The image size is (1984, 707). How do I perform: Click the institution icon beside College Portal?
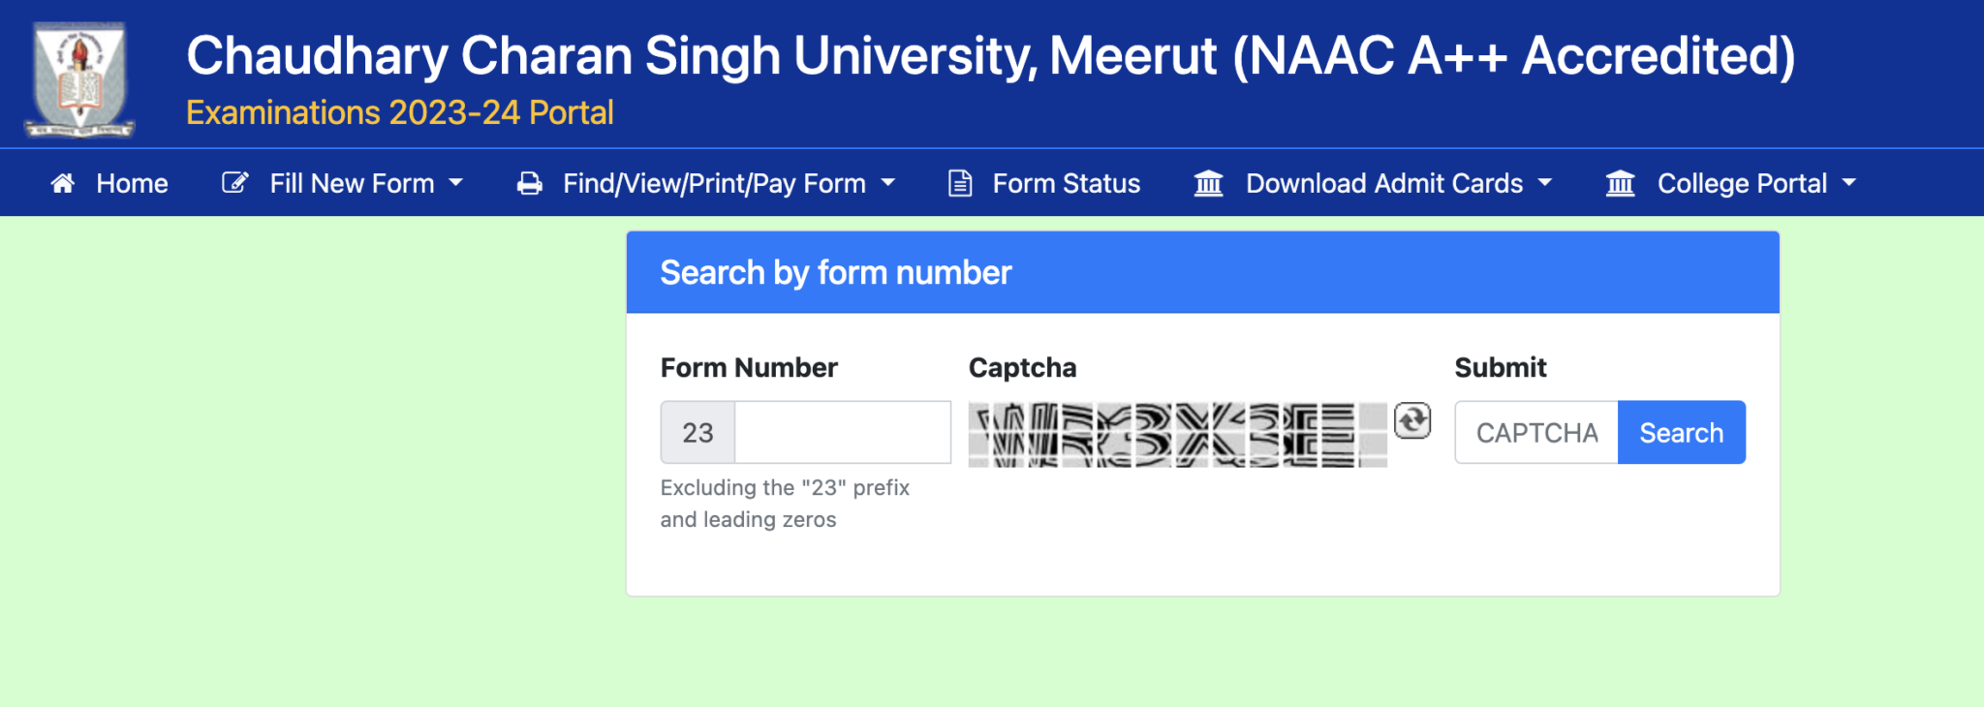point(1620,183)
